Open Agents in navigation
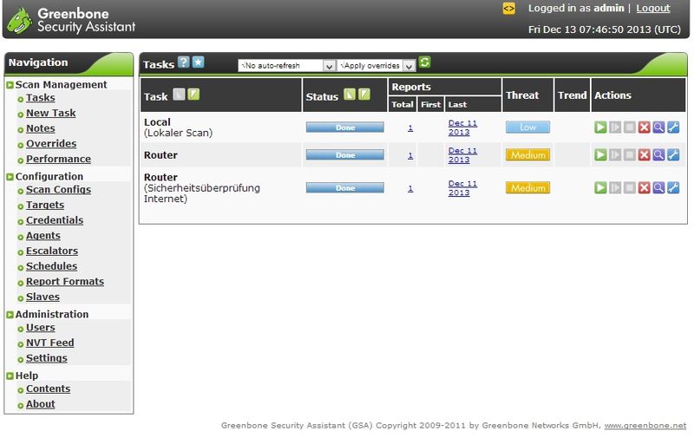This screenshot has width=694, height=438. point(43,236)
